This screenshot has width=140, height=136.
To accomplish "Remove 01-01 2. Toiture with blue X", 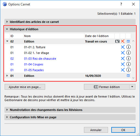I will coord(123,47).
